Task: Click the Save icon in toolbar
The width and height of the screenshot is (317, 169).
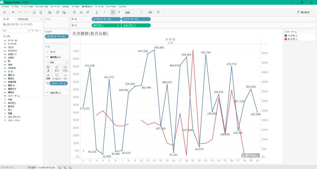Action: (x=34, y=12)
